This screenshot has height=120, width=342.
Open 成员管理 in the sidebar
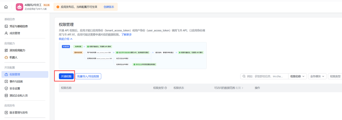click(15, 33)
